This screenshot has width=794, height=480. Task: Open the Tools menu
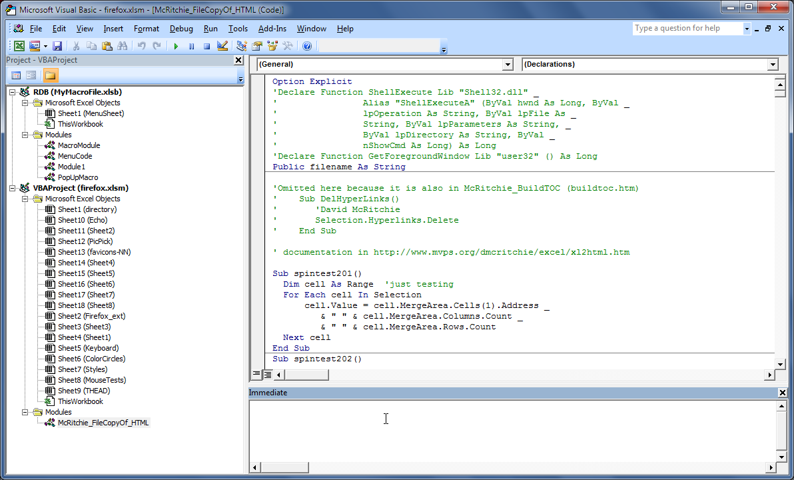tap(238, 29)
